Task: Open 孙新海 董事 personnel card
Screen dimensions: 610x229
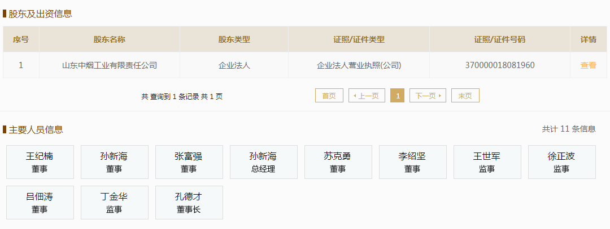Action: click(114, 162)
